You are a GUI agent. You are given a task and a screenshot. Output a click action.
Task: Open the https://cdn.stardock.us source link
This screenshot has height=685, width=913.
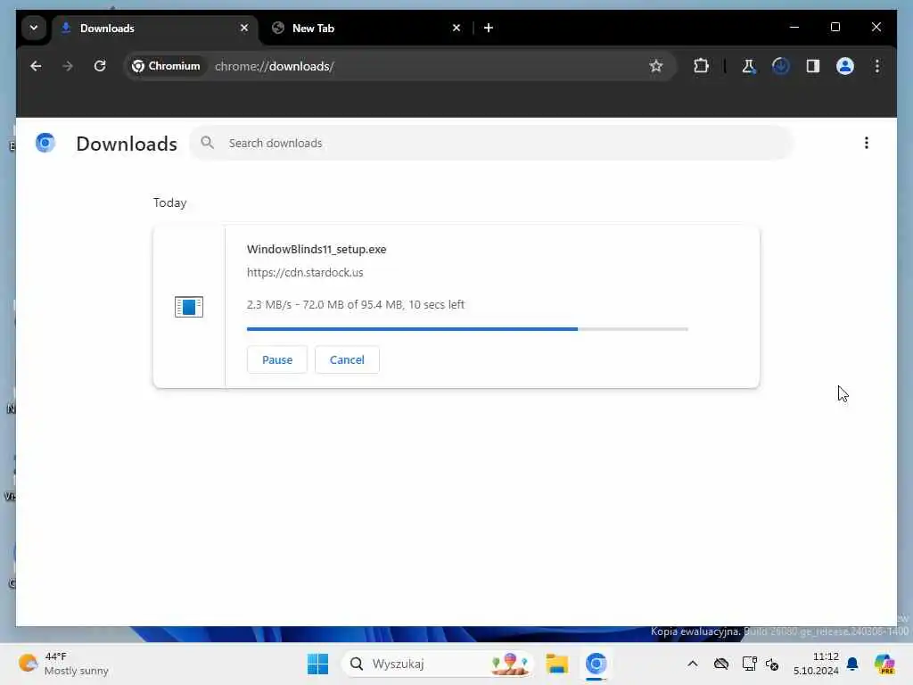coord(305,273)
